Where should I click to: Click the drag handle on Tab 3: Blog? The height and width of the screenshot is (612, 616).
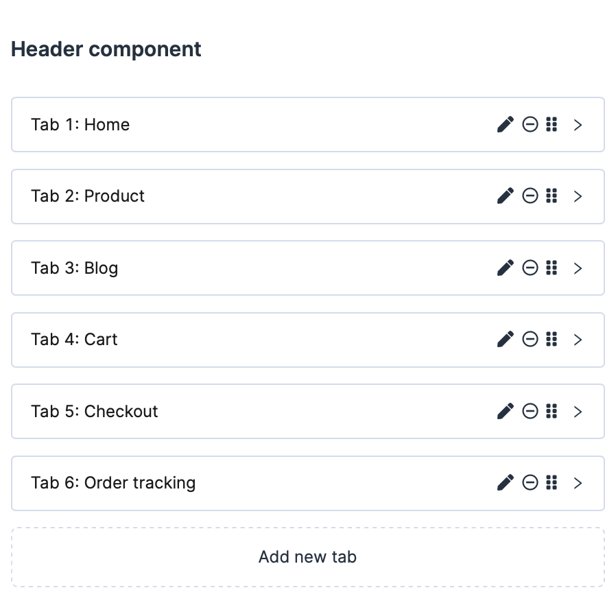[x=551, y=268]
